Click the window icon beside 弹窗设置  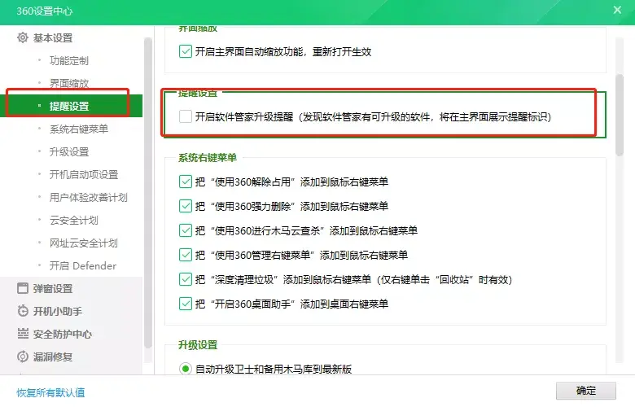pyautogui.click(x=23, y=288)
